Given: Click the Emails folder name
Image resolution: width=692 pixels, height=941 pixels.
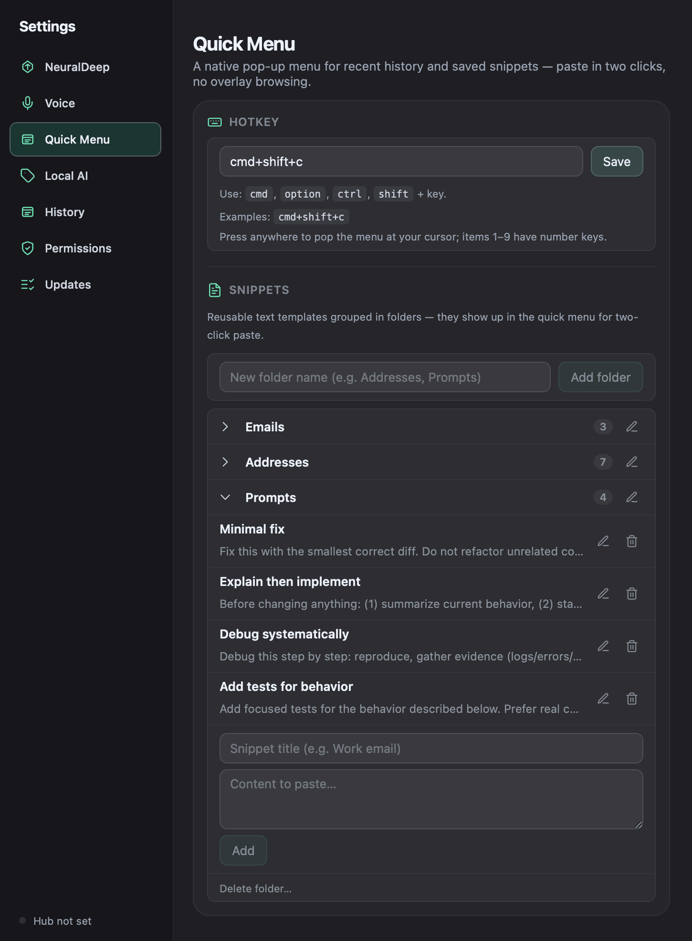Looking at the screenshot, I should tap(265, 427).
